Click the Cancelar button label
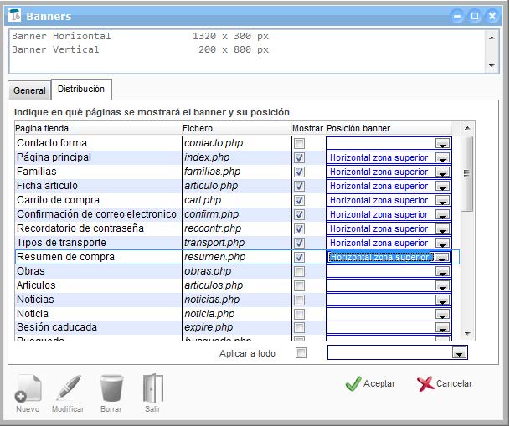 tap(454, 384)
